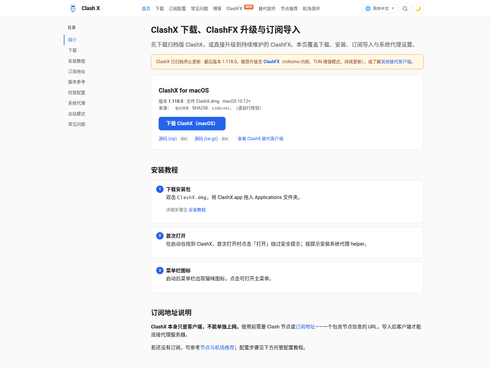Viewport: 491px width, 368px height.
Task: Open the 安装教程 link under step 1
Action: click(197, 210)
